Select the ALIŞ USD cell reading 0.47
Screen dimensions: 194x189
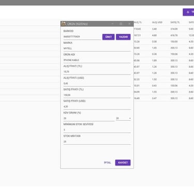[x=154, y=98]
